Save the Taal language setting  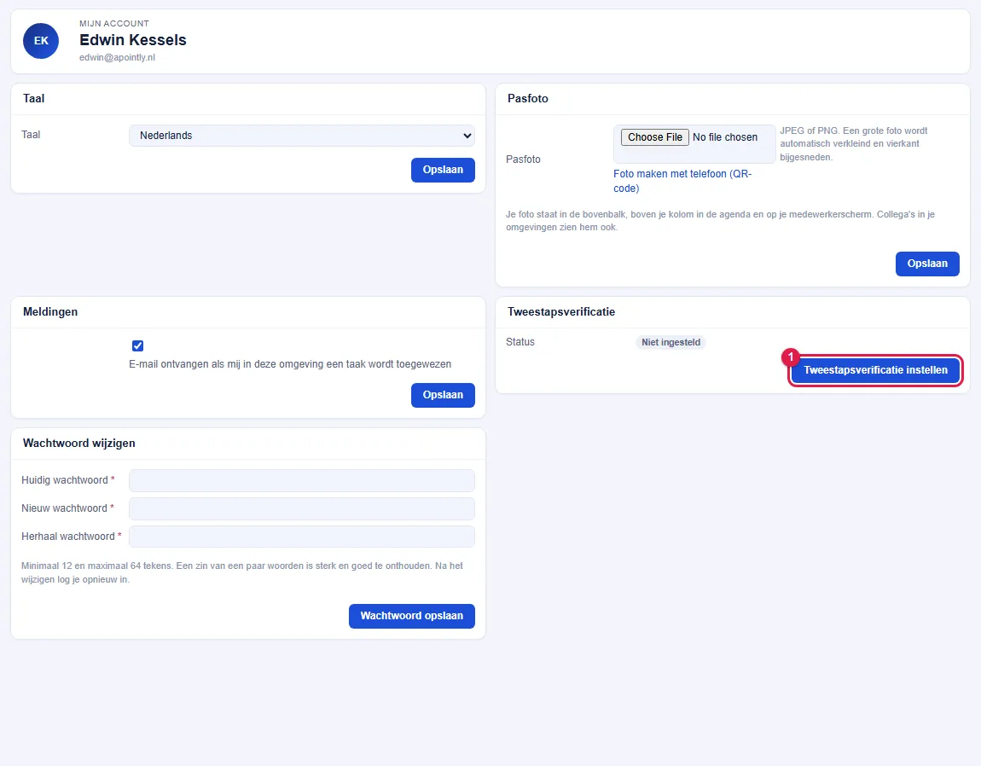tap(443, 170)
